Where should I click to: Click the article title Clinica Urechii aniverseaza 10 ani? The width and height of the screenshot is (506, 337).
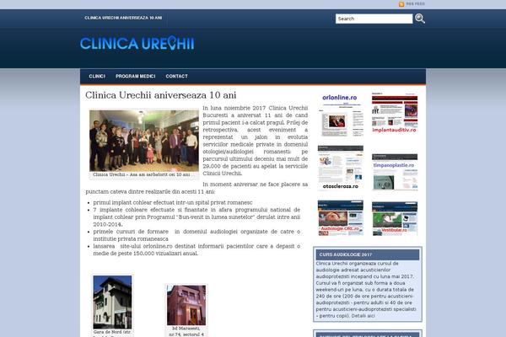[161, 95]
